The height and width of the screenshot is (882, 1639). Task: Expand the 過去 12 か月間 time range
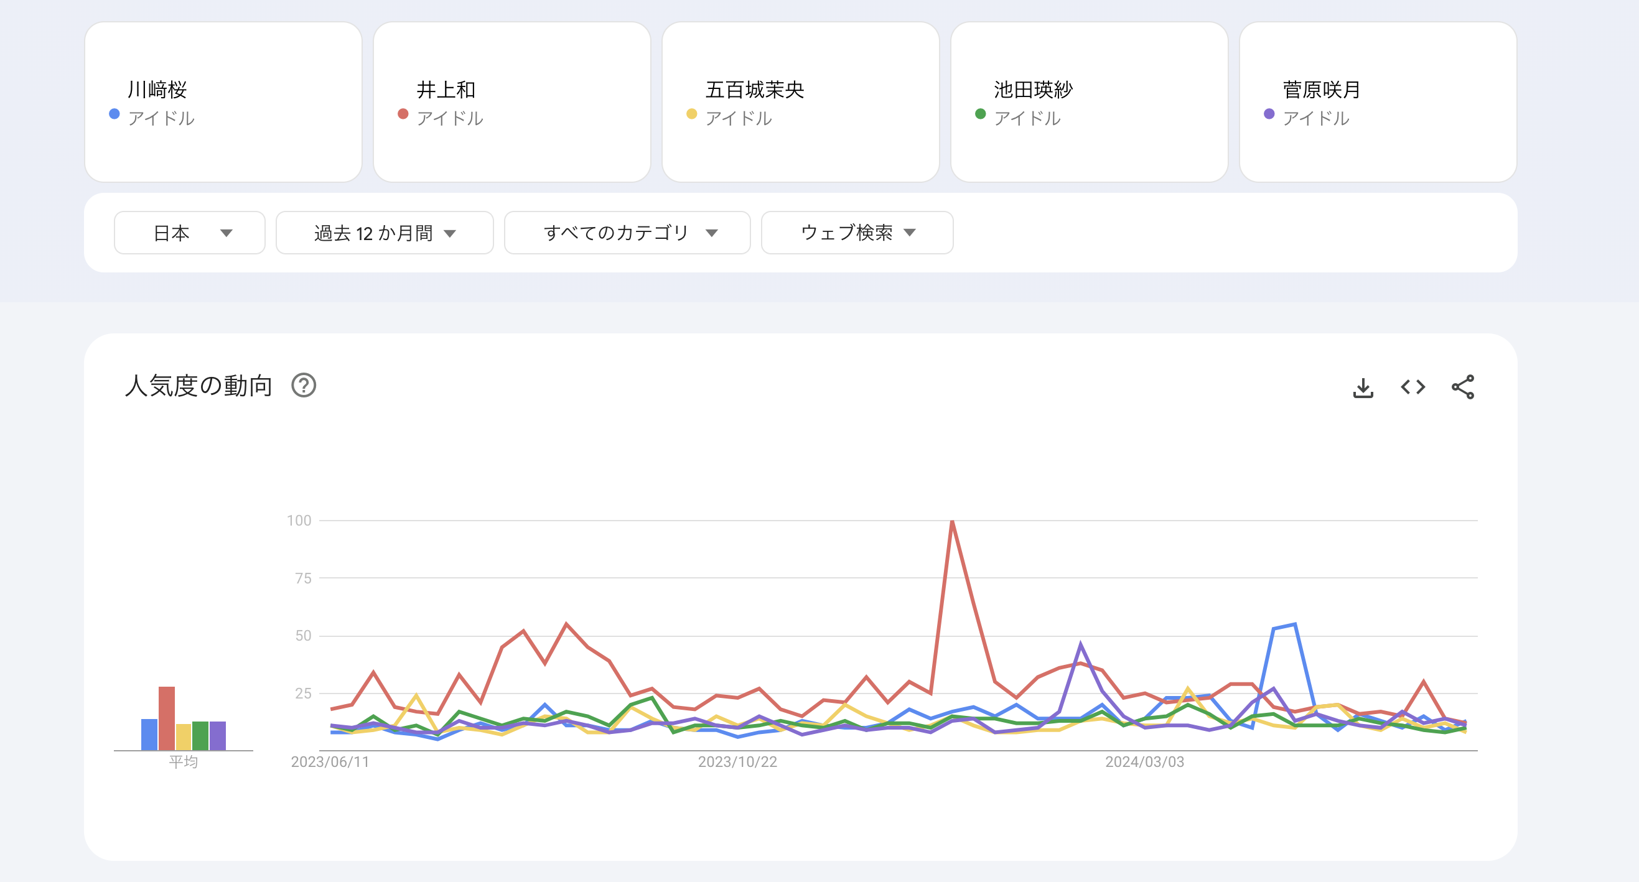385,233
